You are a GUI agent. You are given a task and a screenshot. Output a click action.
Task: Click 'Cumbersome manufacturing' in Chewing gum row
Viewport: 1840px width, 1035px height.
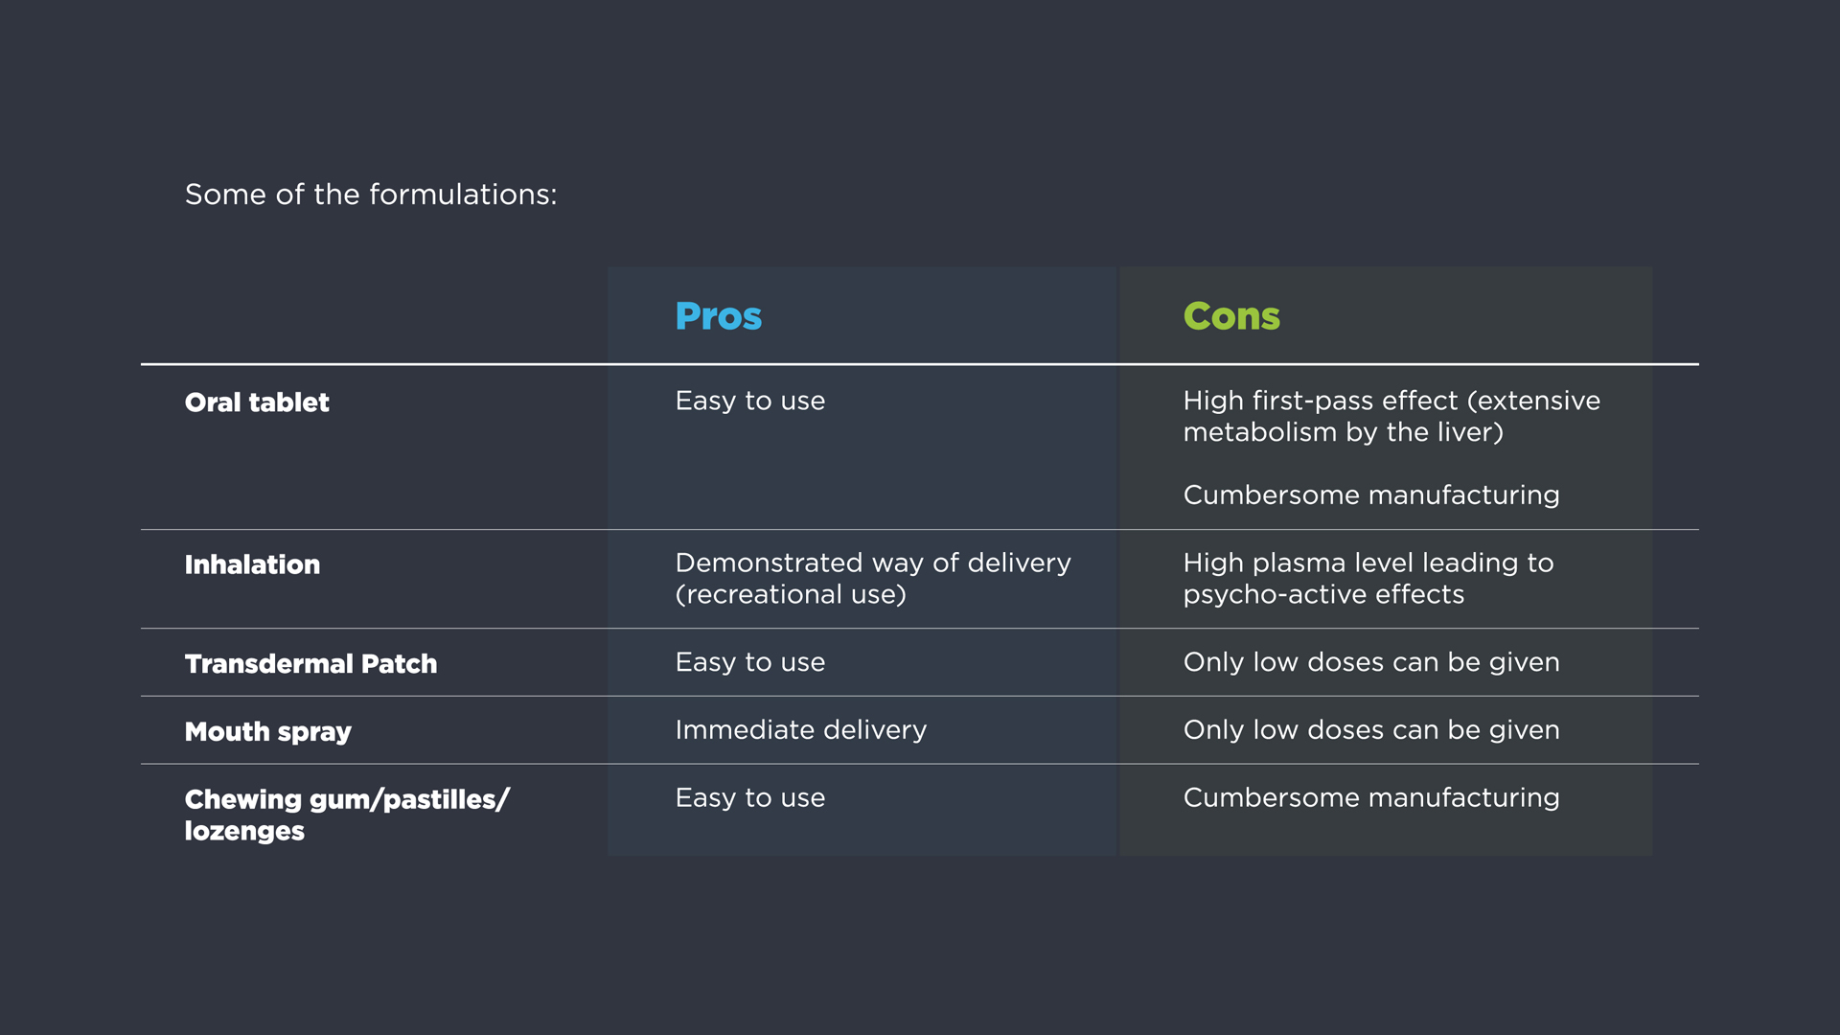(x=1370, y=797)
